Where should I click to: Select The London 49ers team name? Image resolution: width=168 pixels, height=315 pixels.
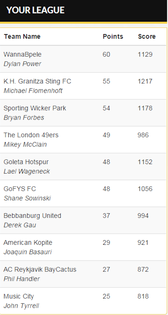31,135
